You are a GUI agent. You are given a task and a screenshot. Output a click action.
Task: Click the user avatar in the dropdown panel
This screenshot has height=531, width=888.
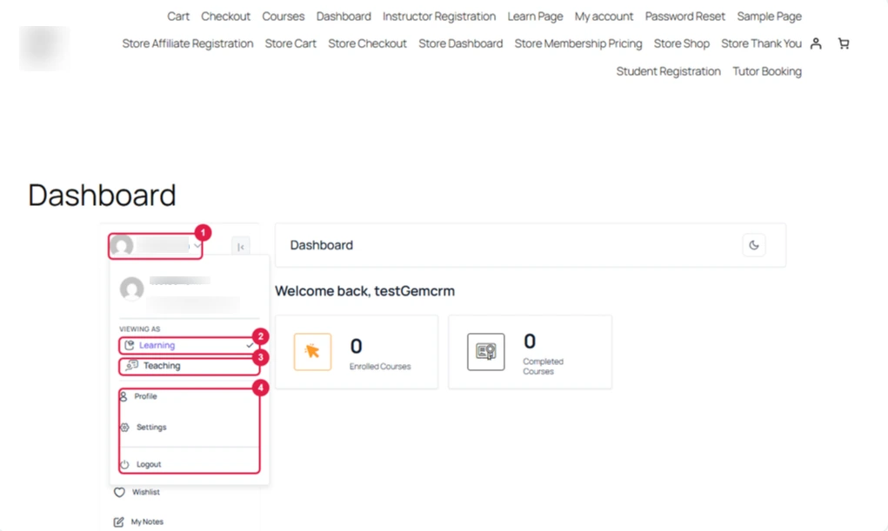coord(131,289)
